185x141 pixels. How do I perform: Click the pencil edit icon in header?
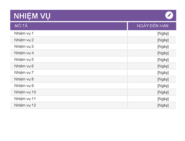tap(169, 15)
